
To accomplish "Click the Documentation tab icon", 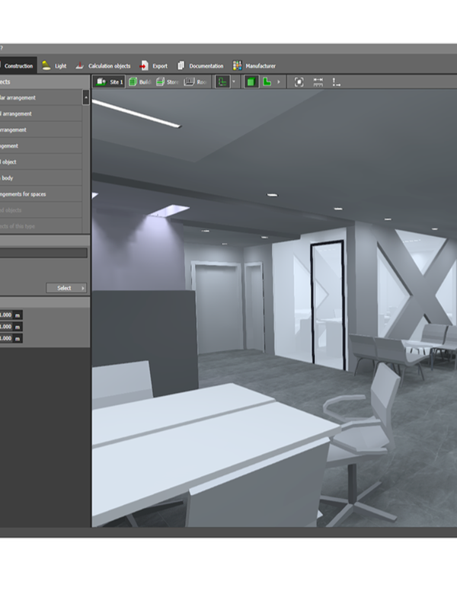I will (181, 66).
